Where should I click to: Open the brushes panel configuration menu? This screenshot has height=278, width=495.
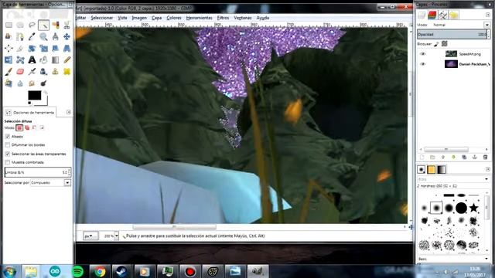pos(488,169)
